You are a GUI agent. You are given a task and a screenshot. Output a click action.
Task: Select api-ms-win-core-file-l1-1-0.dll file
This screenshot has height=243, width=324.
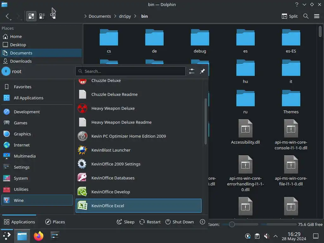[x=291, y=171]
